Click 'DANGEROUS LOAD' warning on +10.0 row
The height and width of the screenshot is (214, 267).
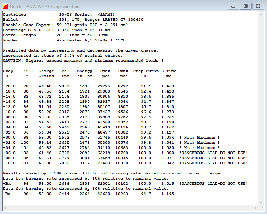pyautogui.click(x=213, y=163)
